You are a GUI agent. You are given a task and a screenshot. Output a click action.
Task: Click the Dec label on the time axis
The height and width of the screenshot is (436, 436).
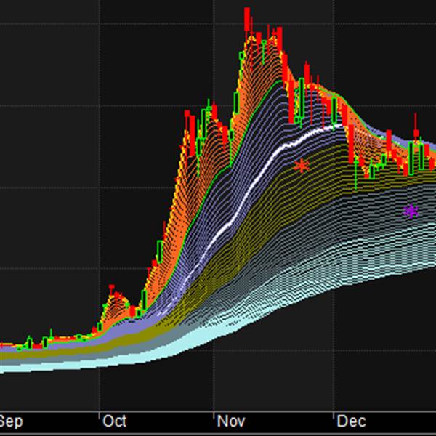351,421
